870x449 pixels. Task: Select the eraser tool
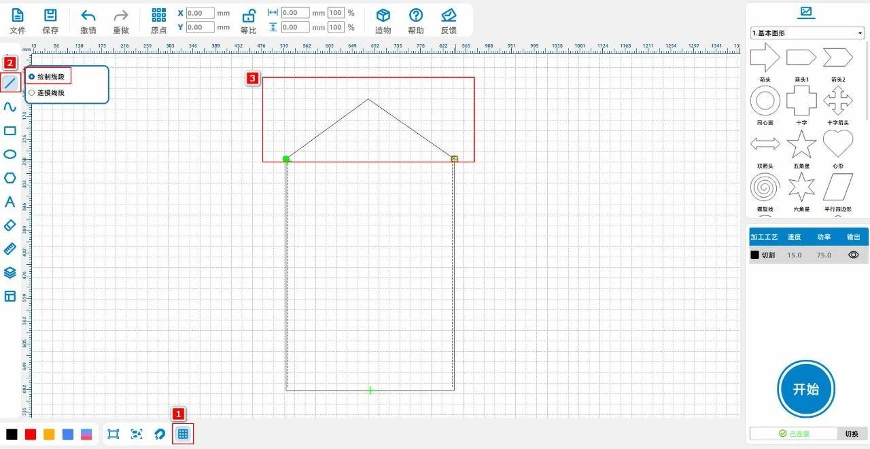pyautogui.click(x=10, y=225)
